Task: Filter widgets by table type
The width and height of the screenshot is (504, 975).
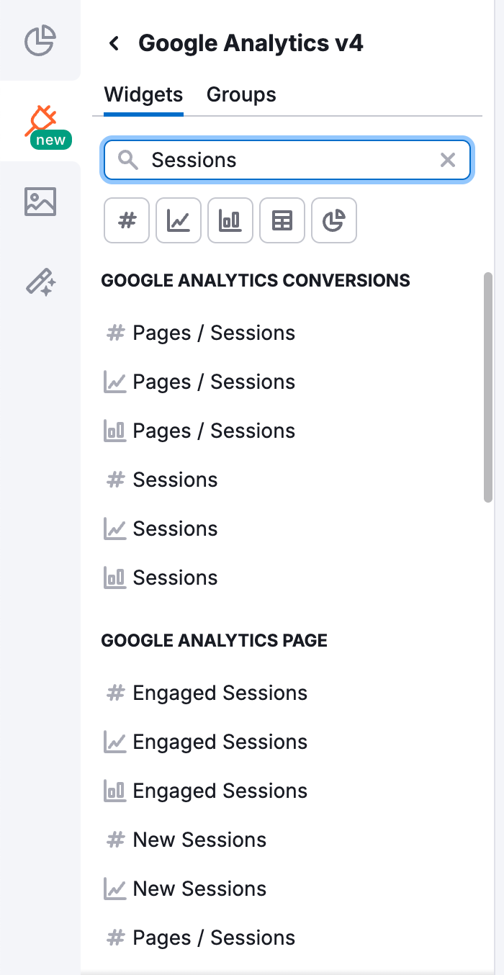Action: click(x=282, y=220)
